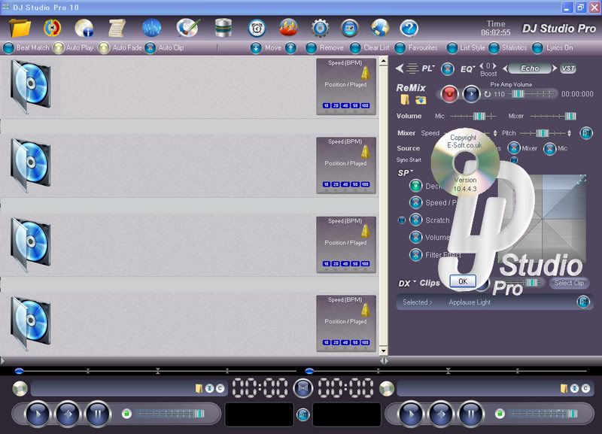Click the blue question mark help icon
This screenshot has width=602, height=434.
click(409, 28)
